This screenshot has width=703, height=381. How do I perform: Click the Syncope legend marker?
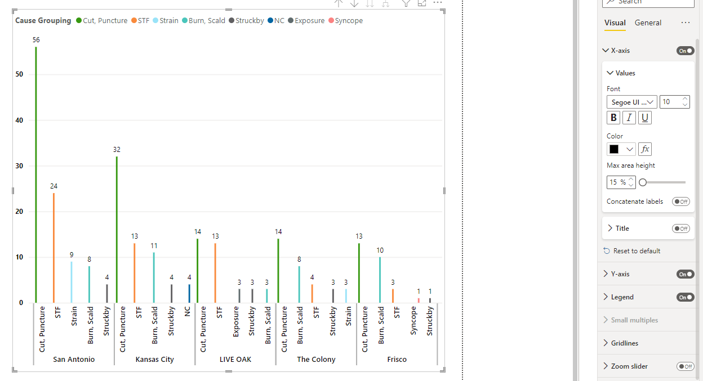pos(331,21)
